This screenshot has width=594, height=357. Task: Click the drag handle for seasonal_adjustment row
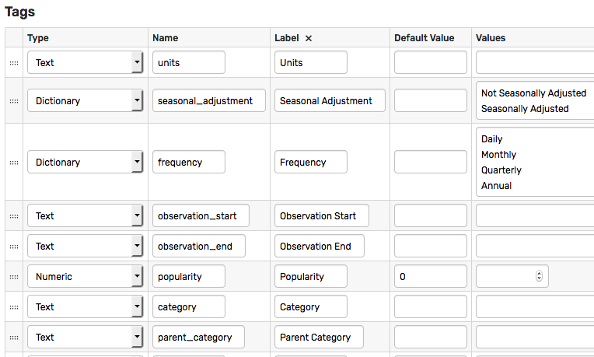point(14,101)
